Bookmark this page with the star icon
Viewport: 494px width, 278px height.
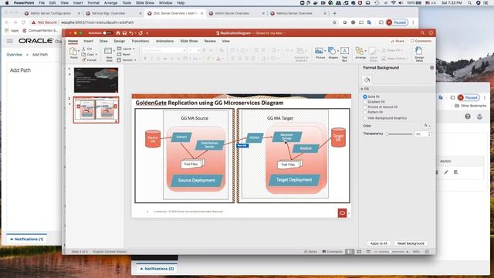click(x=334, y=22)
